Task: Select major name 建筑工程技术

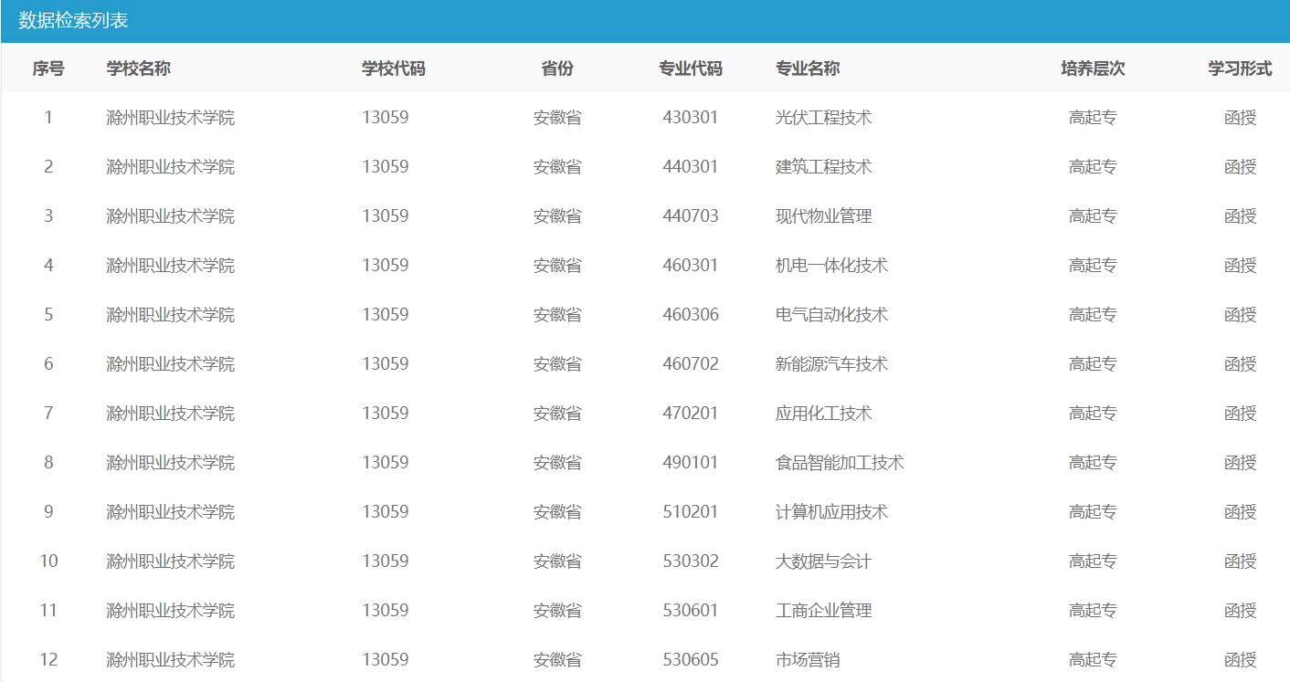Action: (824, 167)
